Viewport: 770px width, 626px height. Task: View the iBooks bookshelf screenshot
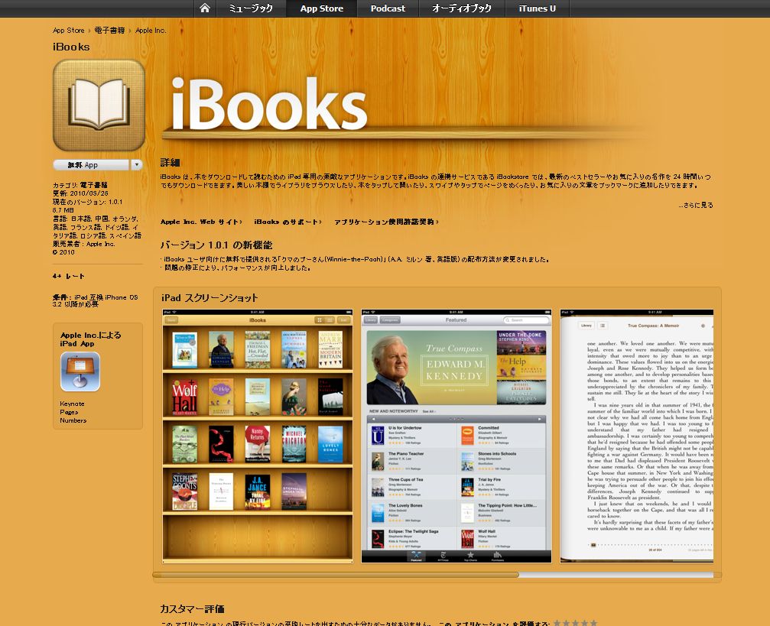[x=258, y=436]
